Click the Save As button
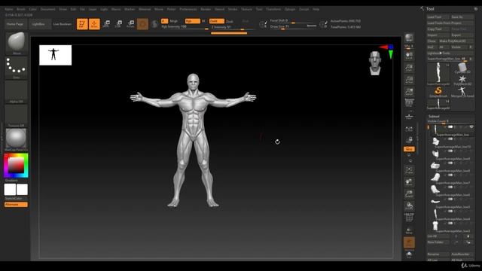Image resolution: width=482 pixels, height=271 pixels. pyautogui.click(x=462, y=17)
